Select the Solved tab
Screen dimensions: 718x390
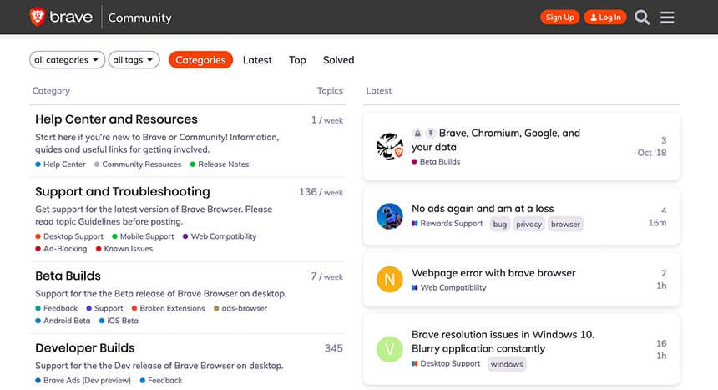pyautogui.click(x=338, y=60)
